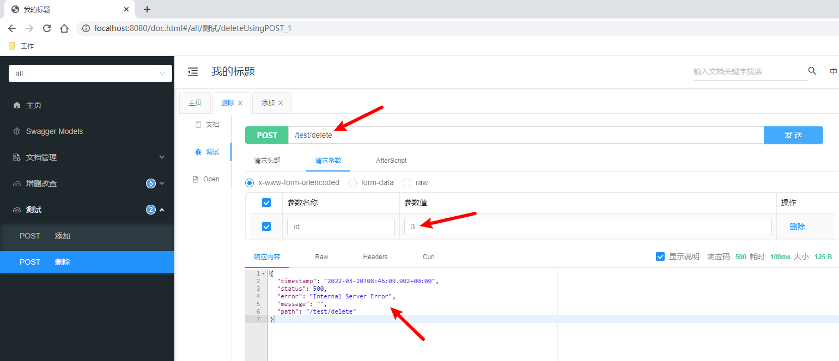Click the search magnifier icon
The width and height of the screenshot is (839, 361).
[x=812, y=71]
